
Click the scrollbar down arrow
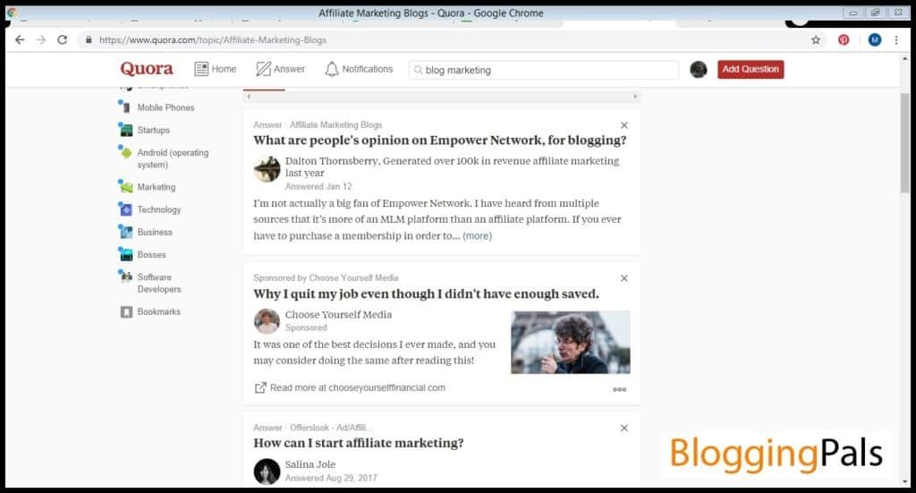905,482
